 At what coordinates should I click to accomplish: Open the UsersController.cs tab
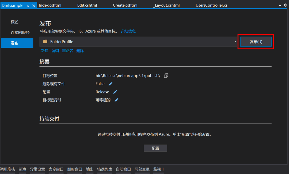[x=211, y=5]
